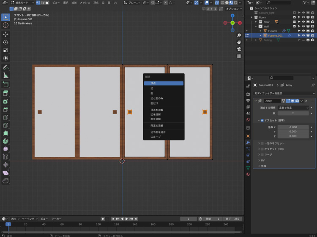Expand the UV section
Image resolution: width=317 pixels, height=237 pixels.
pos(262,160)
